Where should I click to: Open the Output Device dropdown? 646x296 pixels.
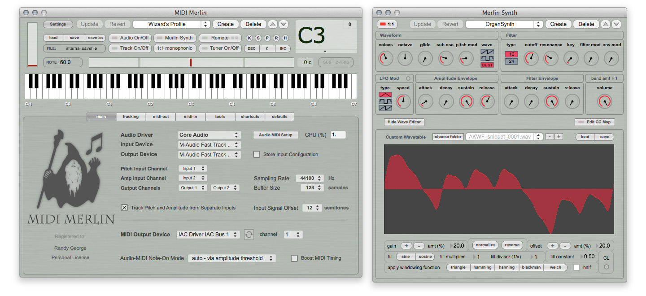[x=209, y=154]
